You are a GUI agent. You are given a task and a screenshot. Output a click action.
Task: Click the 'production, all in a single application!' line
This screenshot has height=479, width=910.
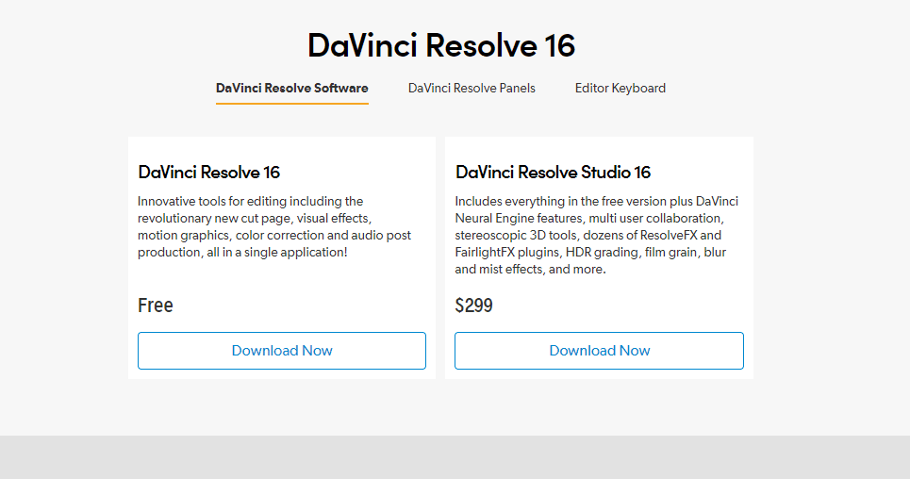pyautogui.click(x=242, y=252)
